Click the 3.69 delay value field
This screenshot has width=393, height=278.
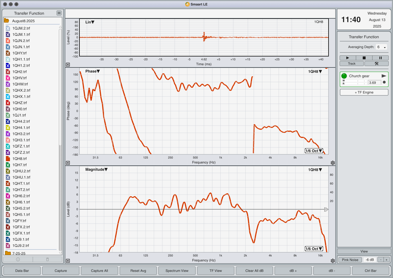pos(375,83)
